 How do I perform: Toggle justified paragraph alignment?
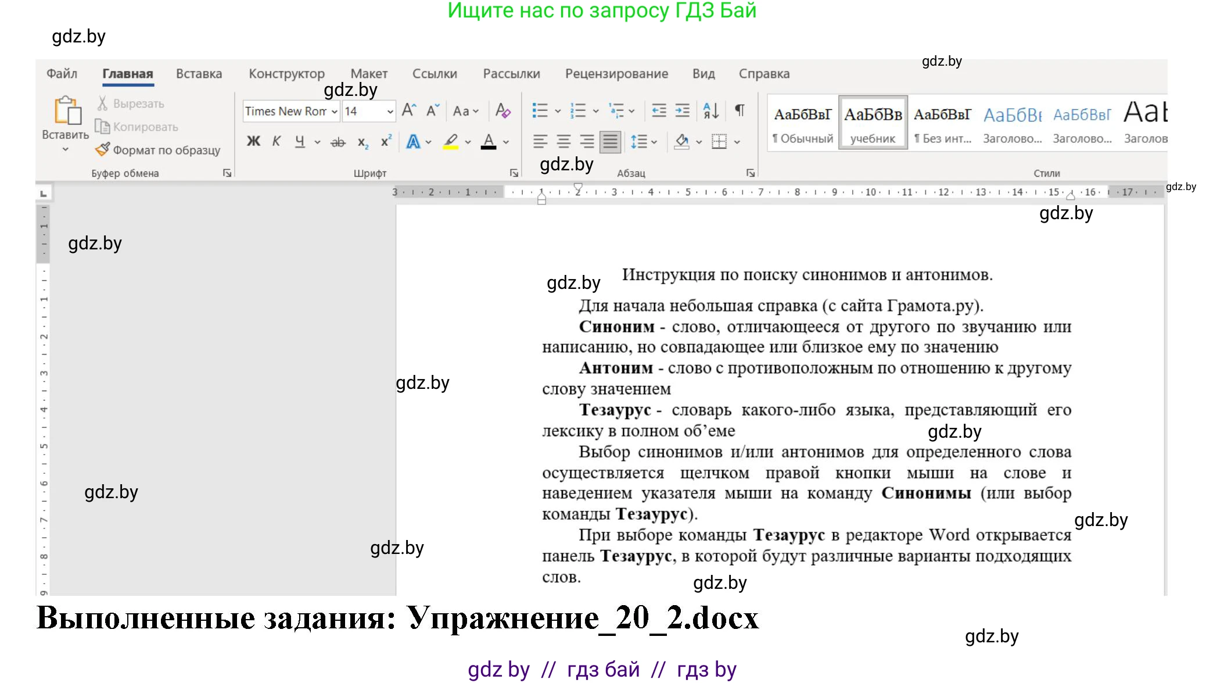pyautogui.click(x=609, y=141)
